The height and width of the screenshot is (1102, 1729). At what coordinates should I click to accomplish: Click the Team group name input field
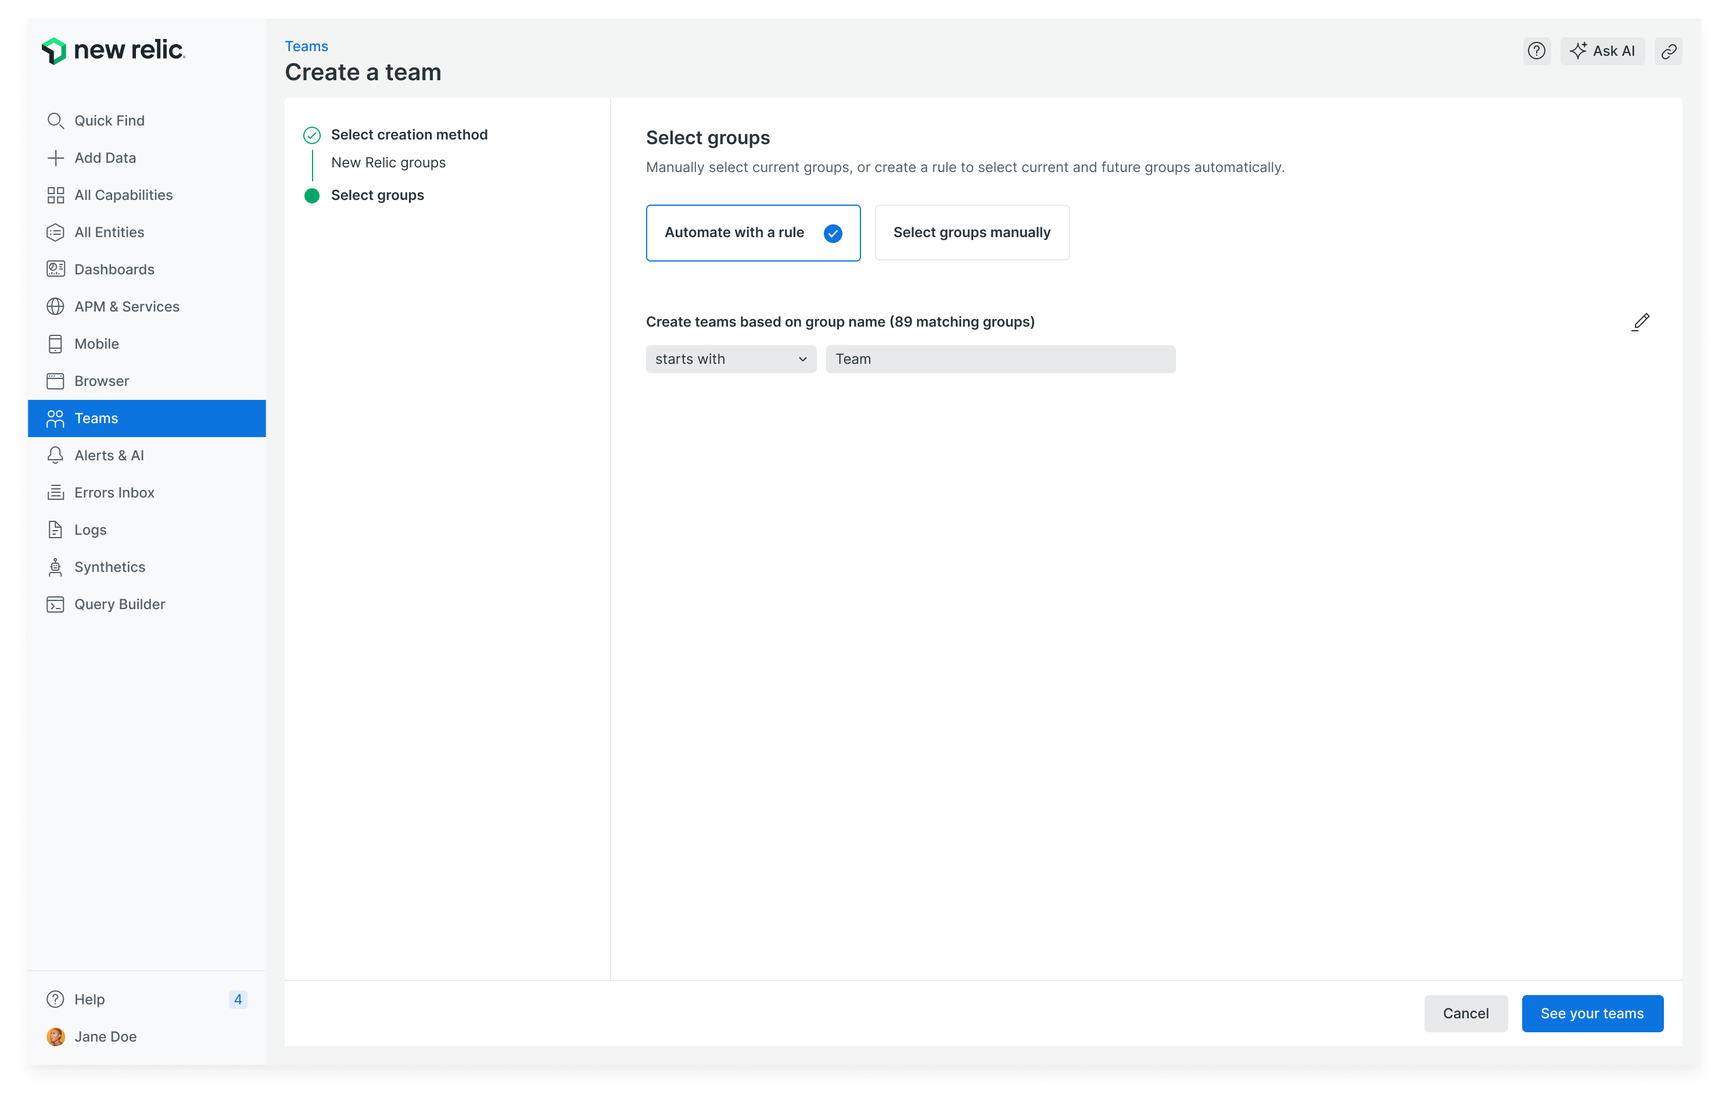click(999, 359)
